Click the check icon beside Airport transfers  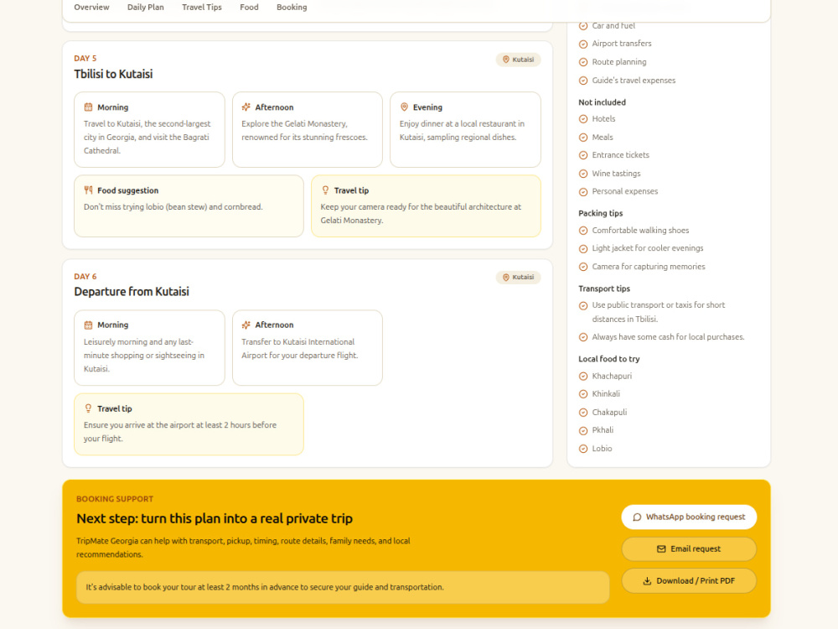coord(583,44)
